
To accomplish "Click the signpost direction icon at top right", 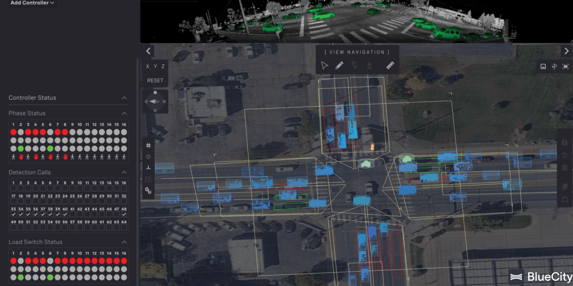I will 554,66.
